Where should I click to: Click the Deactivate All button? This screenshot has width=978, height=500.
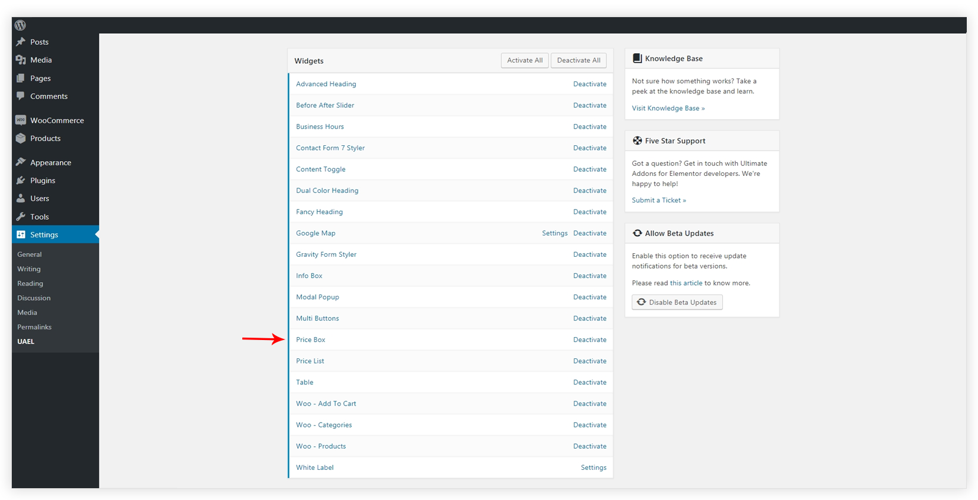click(579, 60)
